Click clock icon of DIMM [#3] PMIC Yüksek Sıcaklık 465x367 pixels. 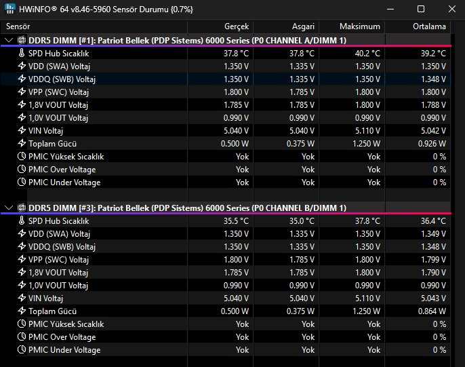(22, 324)
